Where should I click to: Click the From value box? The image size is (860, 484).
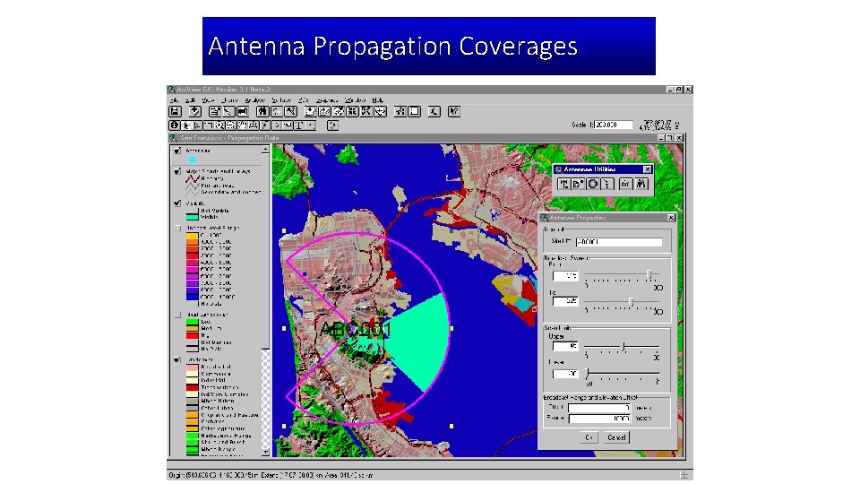(565, 275)
